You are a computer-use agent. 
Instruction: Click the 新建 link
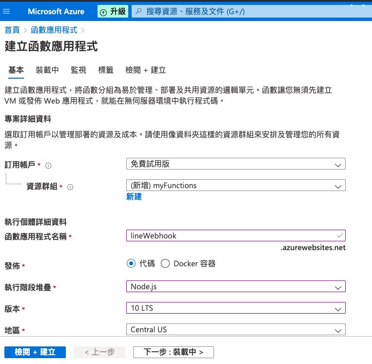pos(134,196)
